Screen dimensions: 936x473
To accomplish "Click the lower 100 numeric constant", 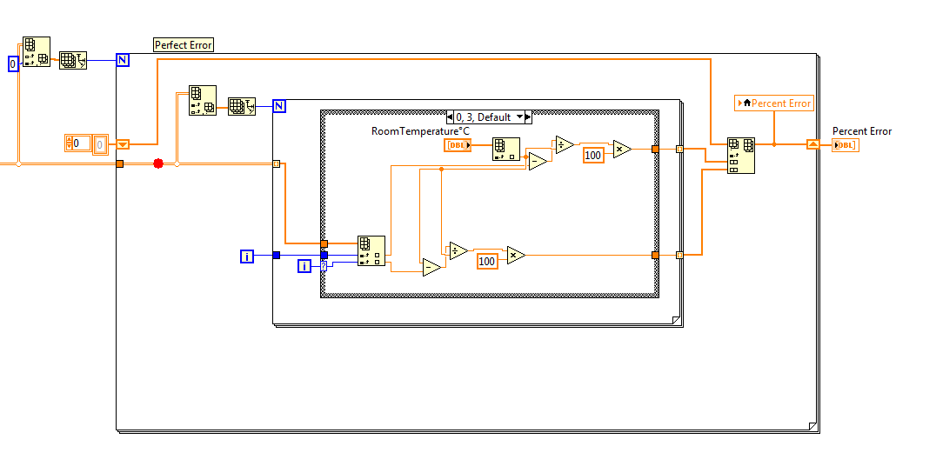I will [487, 261].
